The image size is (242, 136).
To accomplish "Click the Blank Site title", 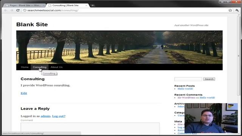I will 32,24.
